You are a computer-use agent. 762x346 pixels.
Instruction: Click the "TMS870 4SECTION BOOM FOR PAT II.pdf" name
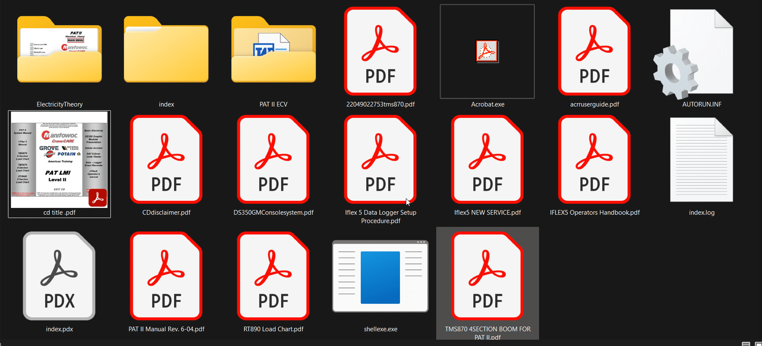488,333
